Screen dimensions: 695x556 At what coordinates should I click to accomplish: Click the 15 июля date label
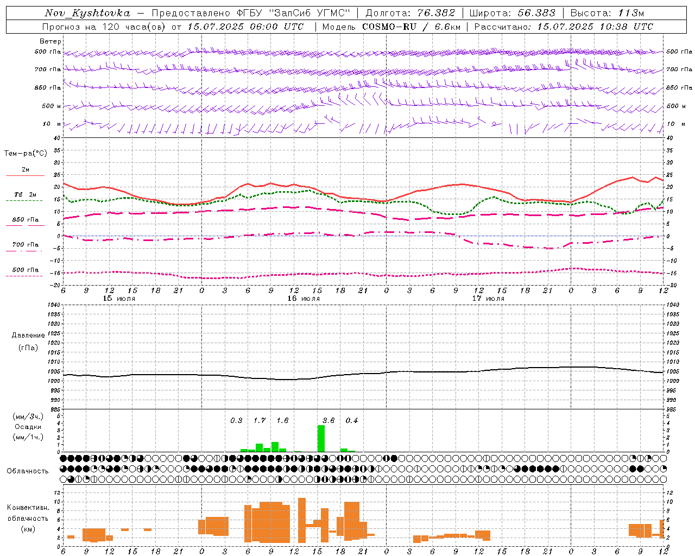(119, 299)
